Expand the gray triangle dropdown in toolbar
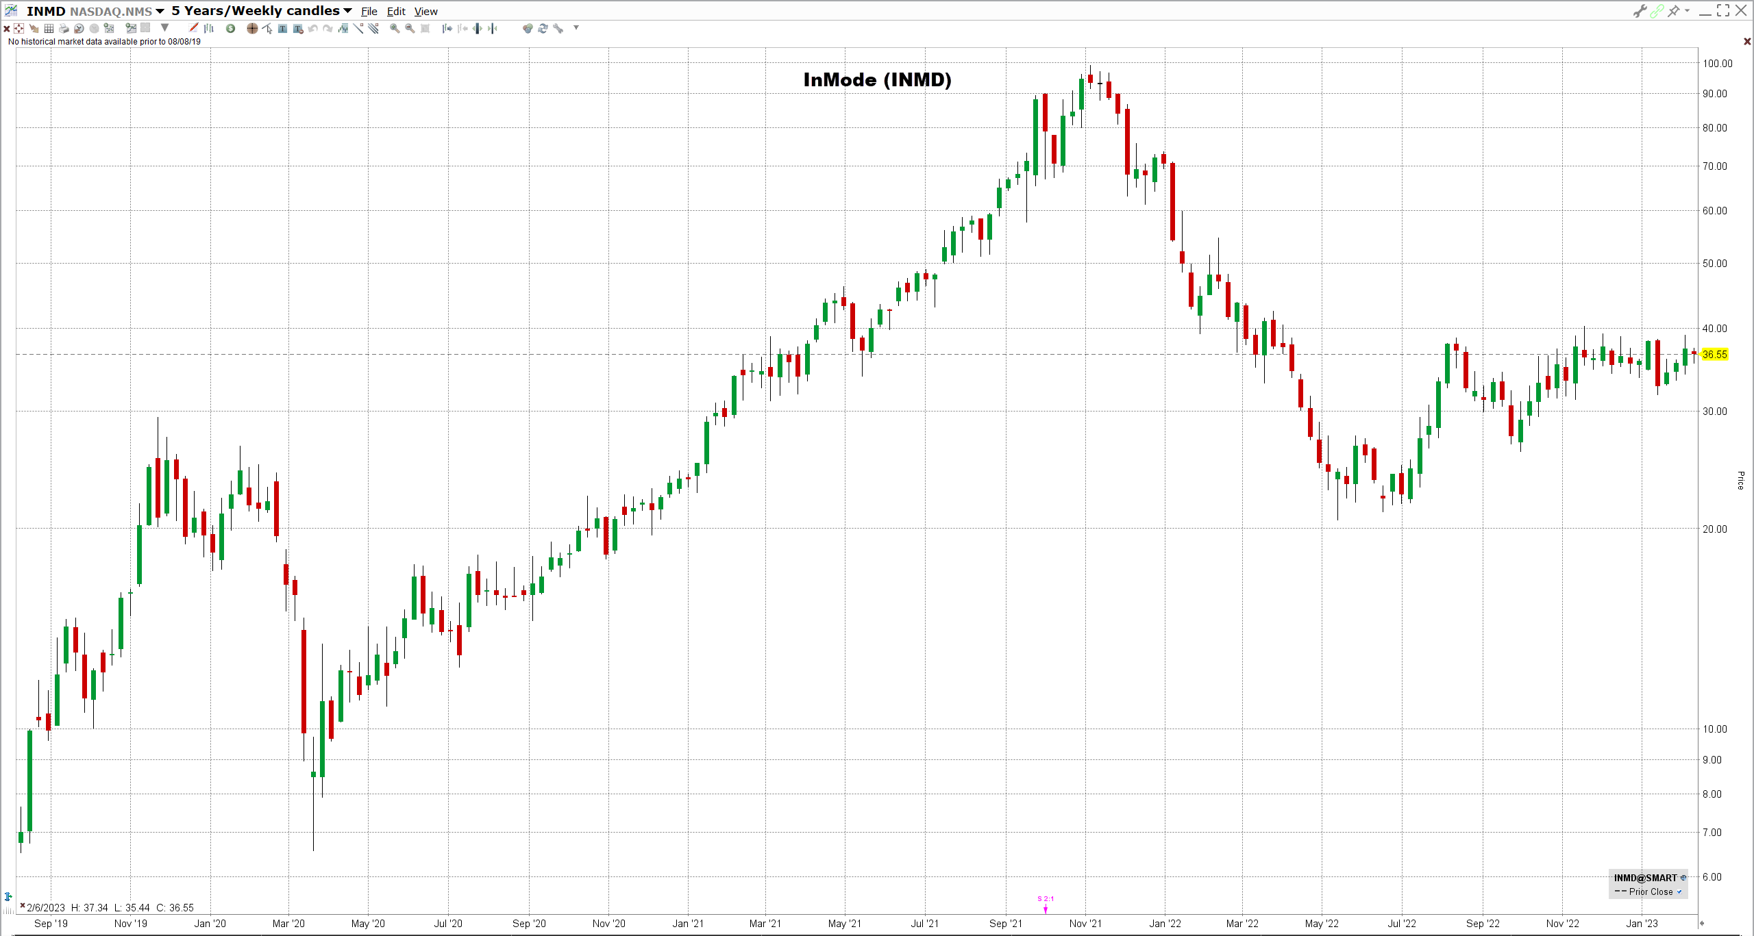The height and width of the screenshot is (936, 1754). pyautogui.click(x=164, y=28)
